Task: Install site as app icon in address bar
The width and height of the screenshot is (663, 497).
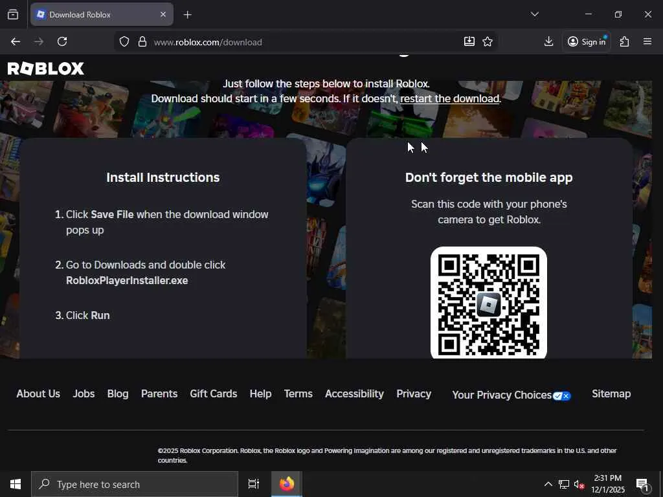Action: point(469,41)
